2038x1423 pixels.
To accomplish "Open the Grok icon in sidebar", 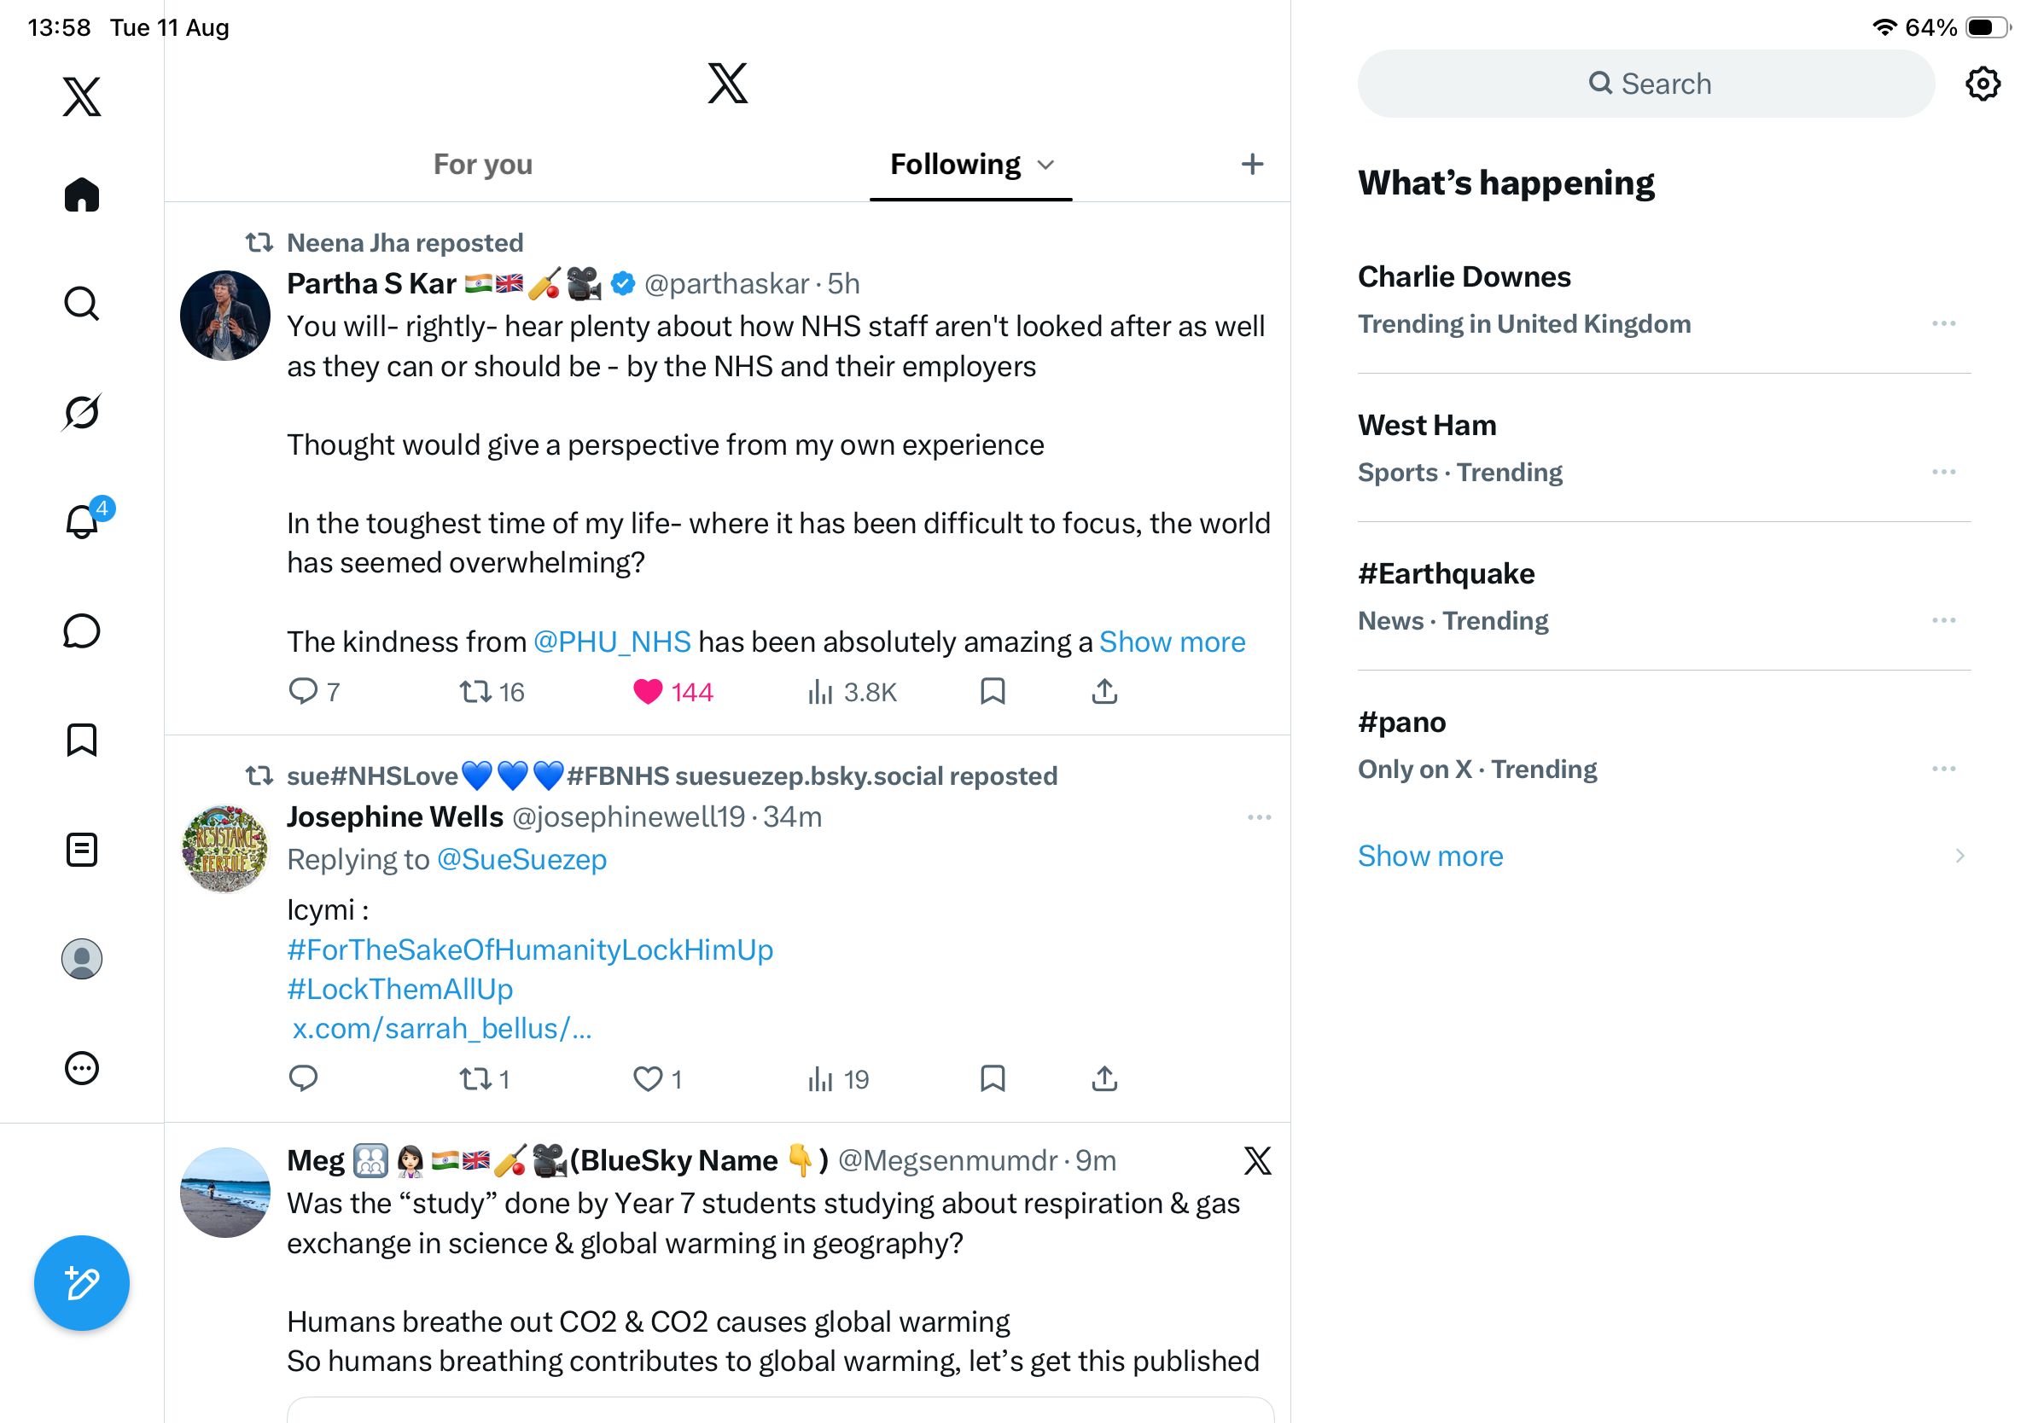I will (x=82, y=413).
